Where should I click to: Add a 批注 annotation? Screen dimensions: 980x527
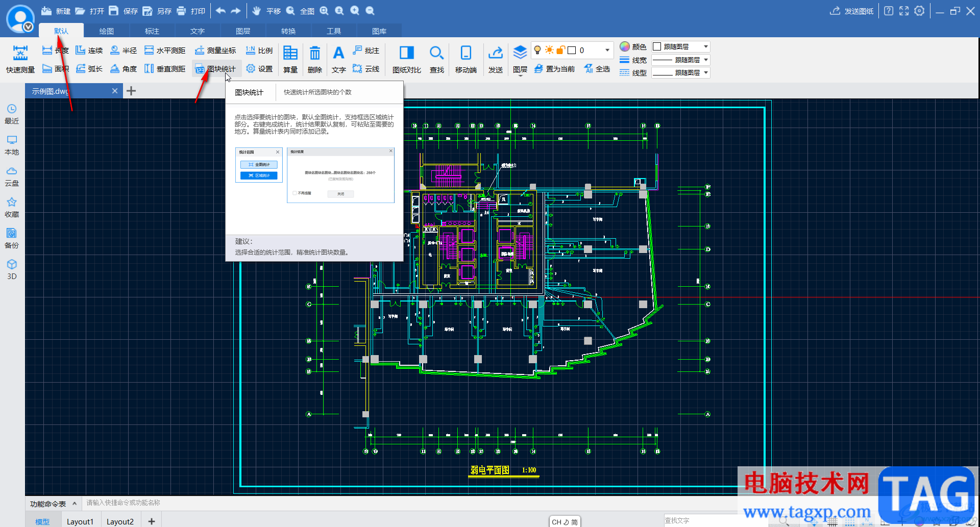(x=366, y=51)
